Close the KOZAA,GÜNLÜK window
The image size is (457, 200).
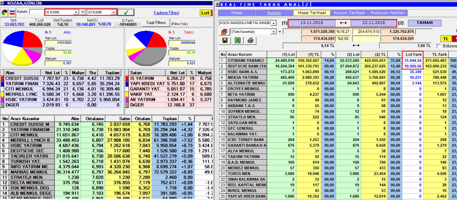pos(2,3)
